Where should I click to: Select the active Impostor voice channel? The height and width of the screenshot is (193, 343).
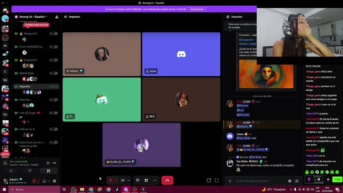[36, 86]
